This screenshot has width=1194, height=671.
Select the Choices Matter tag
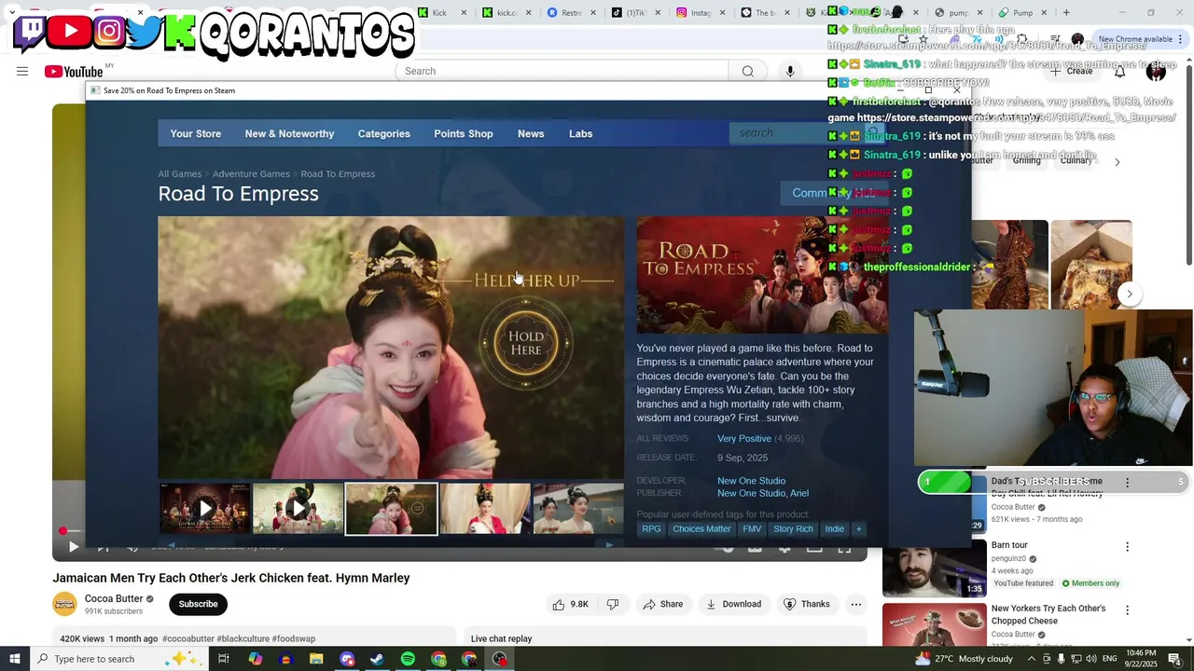701,528
